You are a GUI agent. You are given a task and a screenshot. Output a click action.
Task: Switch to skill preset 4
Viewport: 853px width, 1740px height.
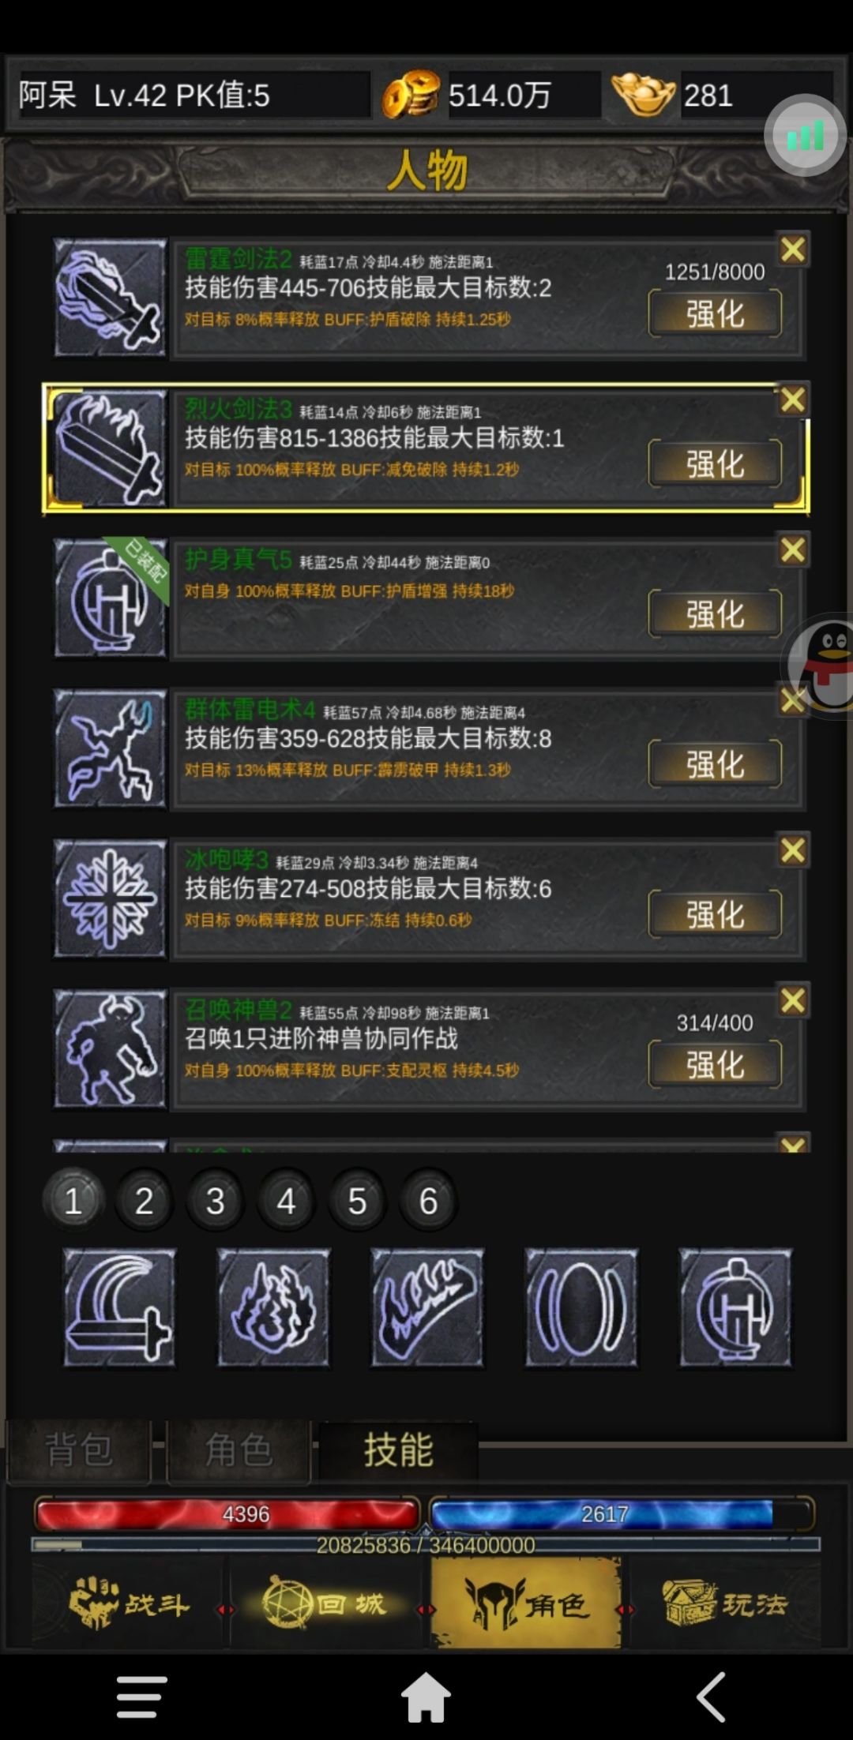[x=286, y=1202]
